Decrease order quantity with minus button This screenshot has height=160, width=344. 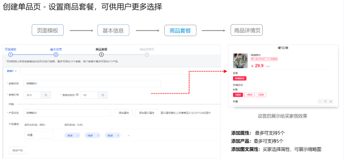pyautogui.click(x=320, y=101)
